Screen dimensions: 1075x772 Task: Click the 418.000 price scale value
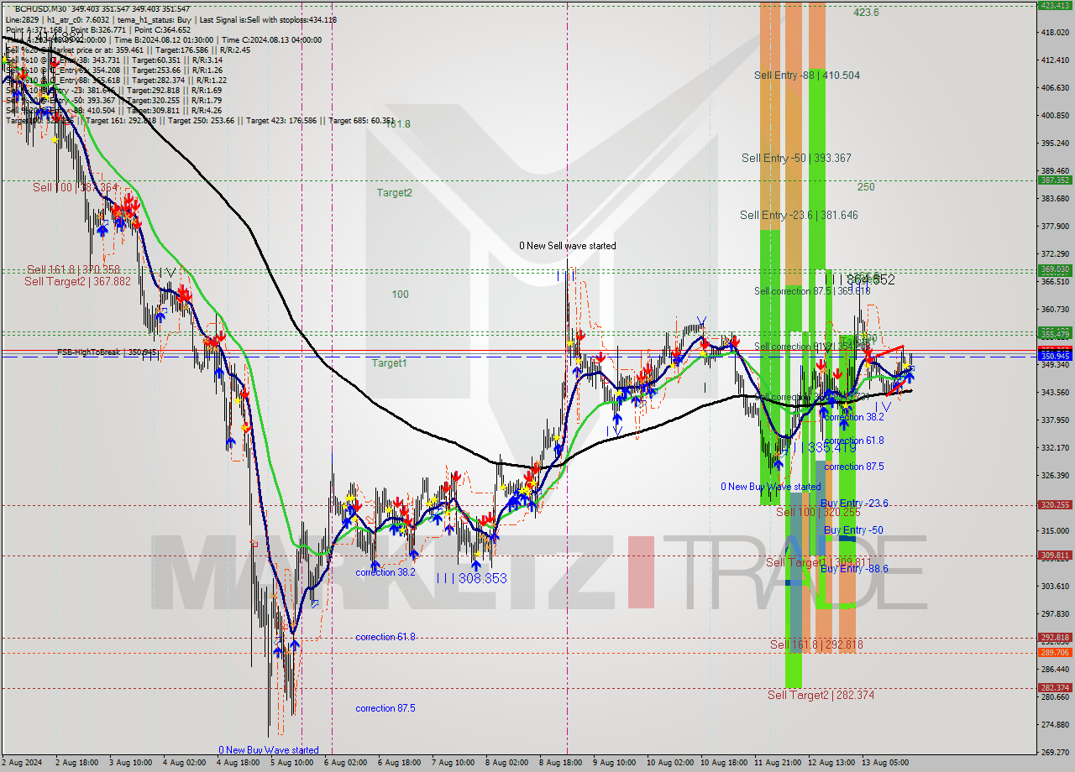[1056, 33]
